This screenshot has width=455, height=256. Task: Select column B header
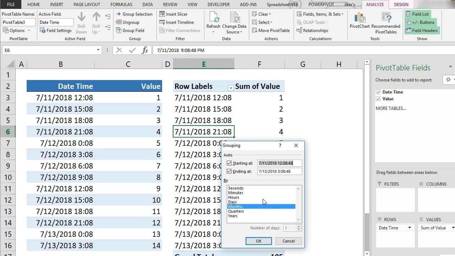61,64
